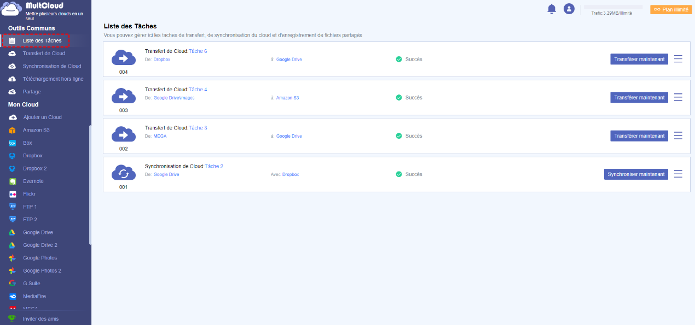Click the MultCloud logo cloud icon
The image size is (695, 325).
pos(11,10)
